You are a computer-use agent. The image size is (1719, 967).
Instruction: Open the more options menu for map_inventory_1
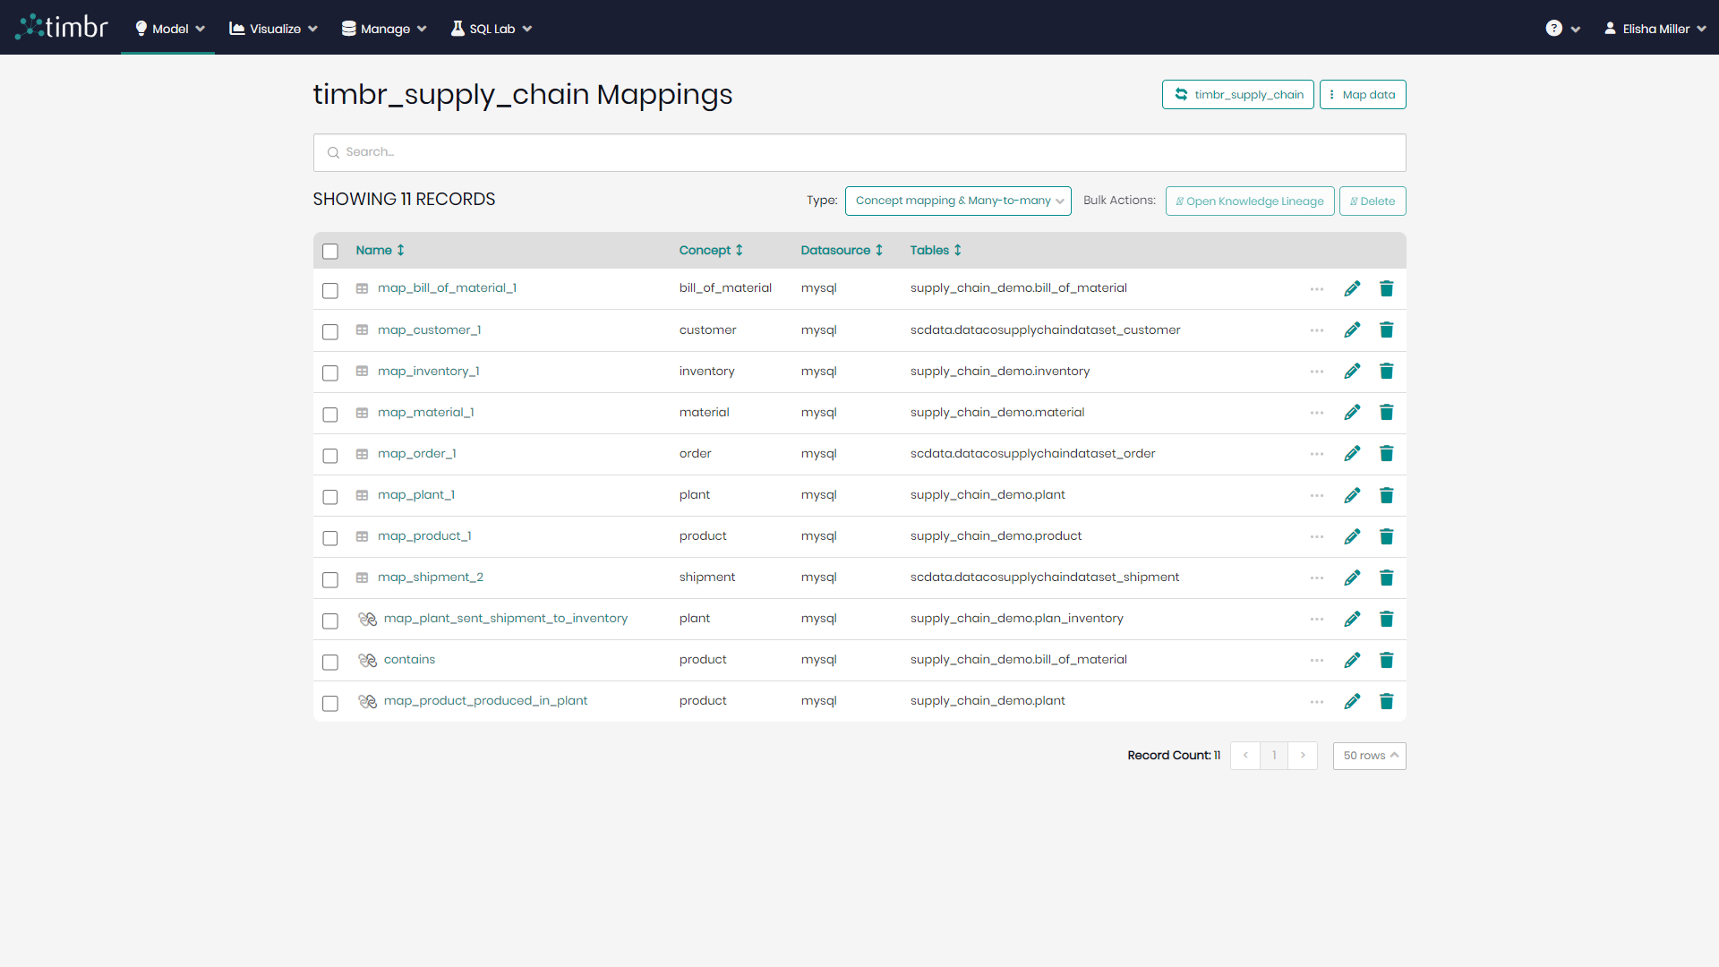1316,371
